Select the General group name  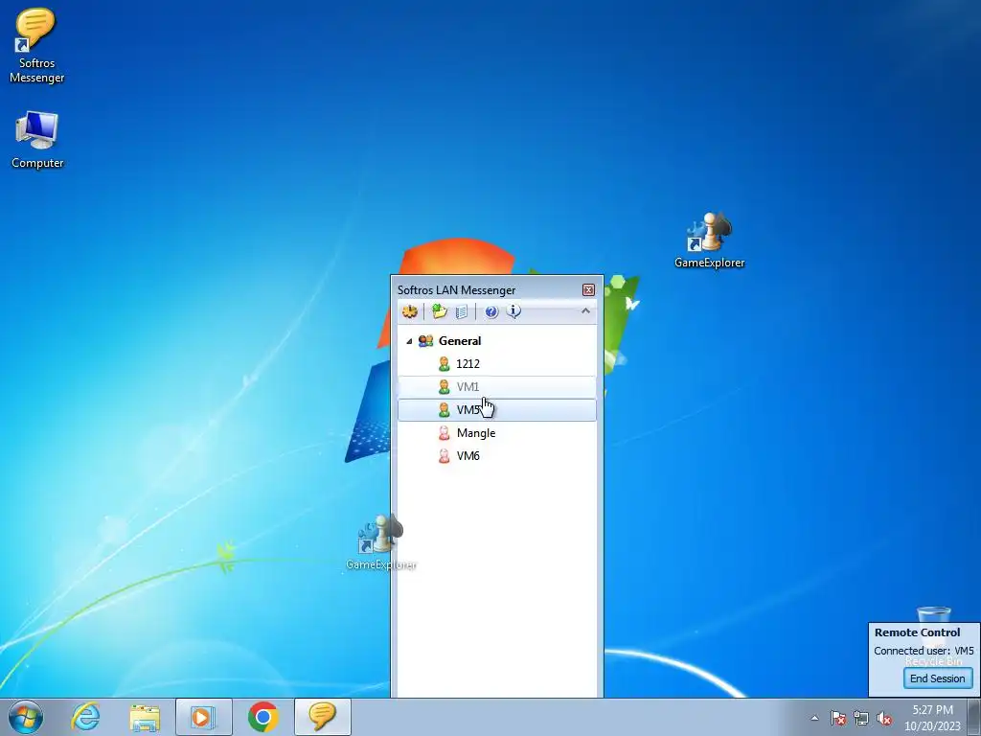click(460, 341)
